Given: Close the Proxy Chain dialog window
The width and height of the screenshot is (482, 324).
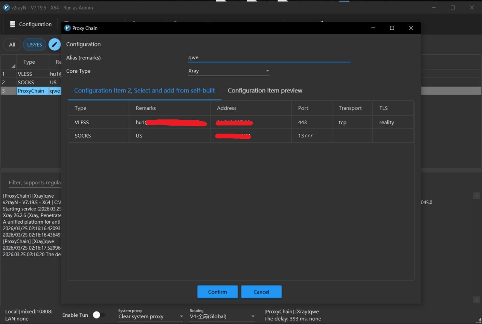Looking at the screenshot, I should [411, 28].
